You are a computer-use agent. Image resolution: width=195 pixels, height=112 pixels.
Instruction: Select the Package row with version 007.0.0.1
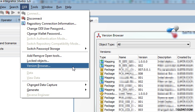(x=147, y=70)
